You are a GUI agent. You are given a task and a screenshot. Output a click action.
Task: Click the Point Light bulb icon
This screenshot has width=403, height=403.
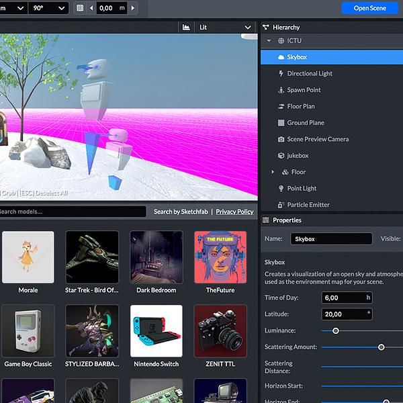(281, 189)
